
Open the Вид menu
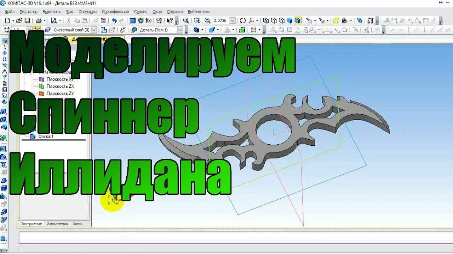point(70,12)
